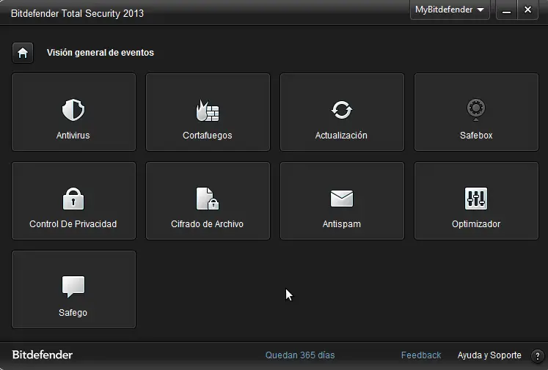
Task: Open the Safebox vault icon
Action: 476,110
